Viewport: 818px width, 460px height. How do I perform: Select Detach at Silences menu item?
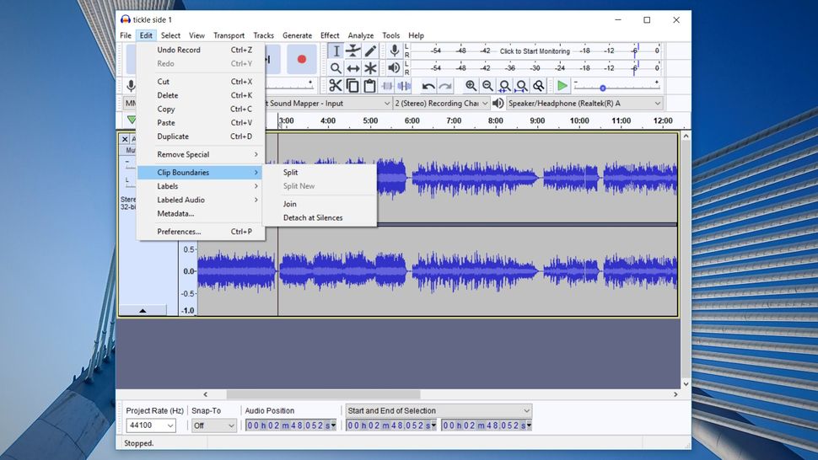click(x=313, y=218)
